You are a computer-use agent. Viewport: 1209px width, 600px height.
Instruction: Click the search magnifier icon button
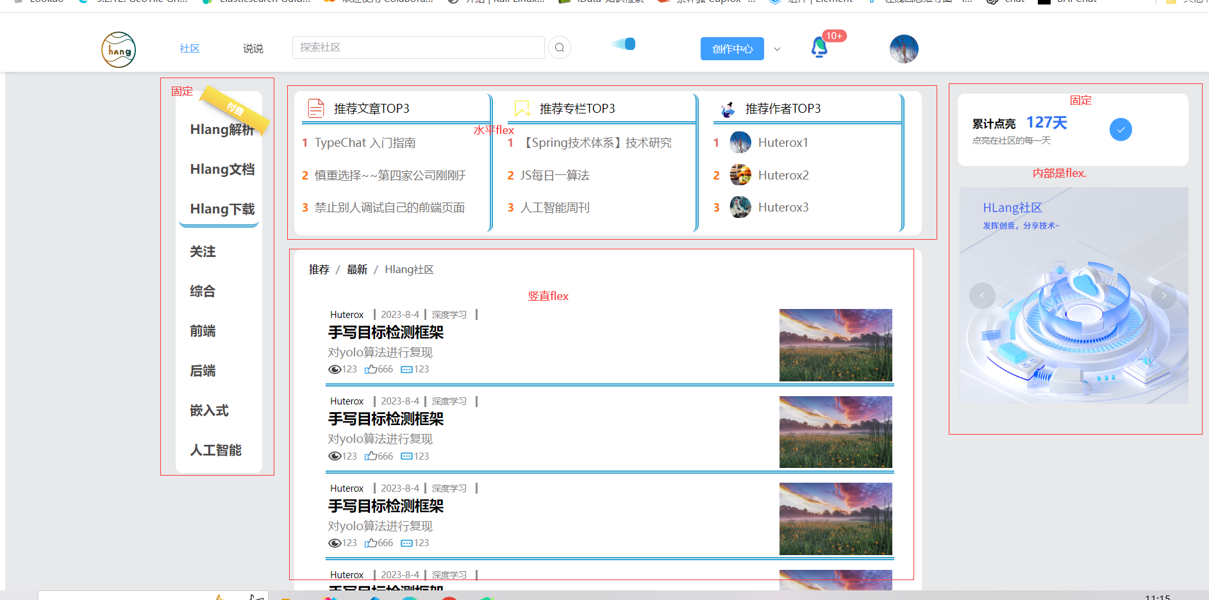point(560,47)
